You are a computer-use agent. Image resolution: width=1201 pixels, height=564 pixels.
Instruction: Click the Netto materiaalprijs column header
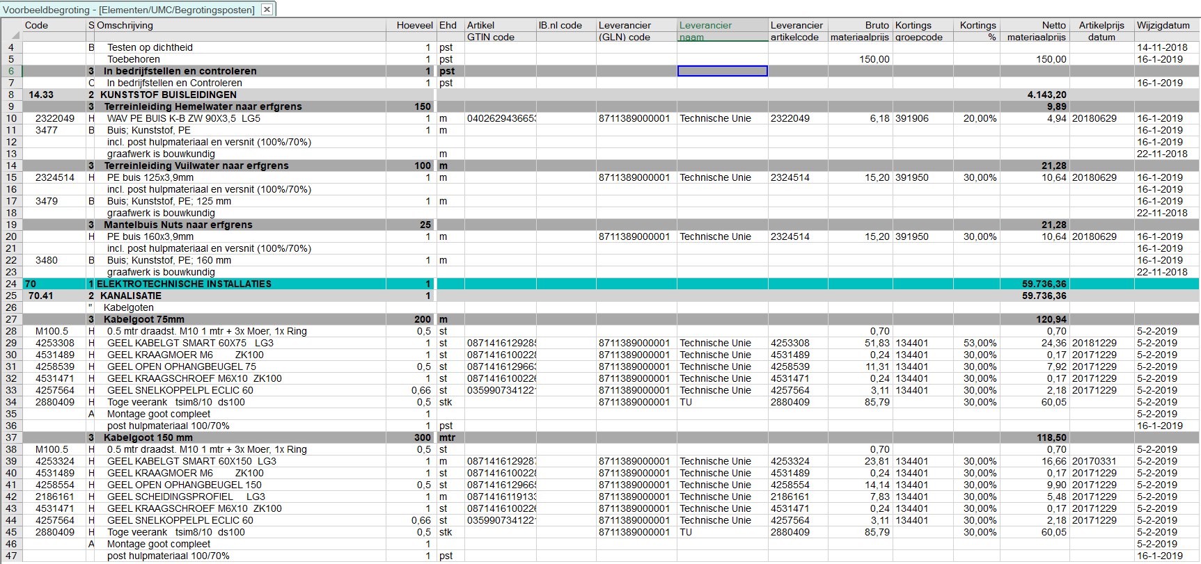[x=1035, y=31]
